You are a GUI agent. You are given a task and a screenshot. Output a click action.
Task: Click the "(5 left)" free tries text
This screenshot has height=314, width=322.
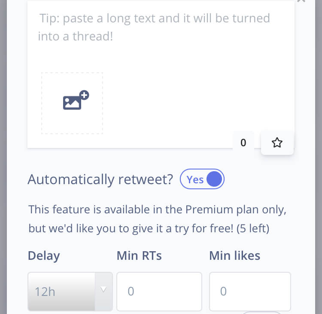point(252,228)
